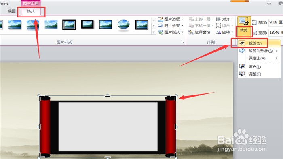Open the 图片效果 dropdown

(x=171, y=25)
